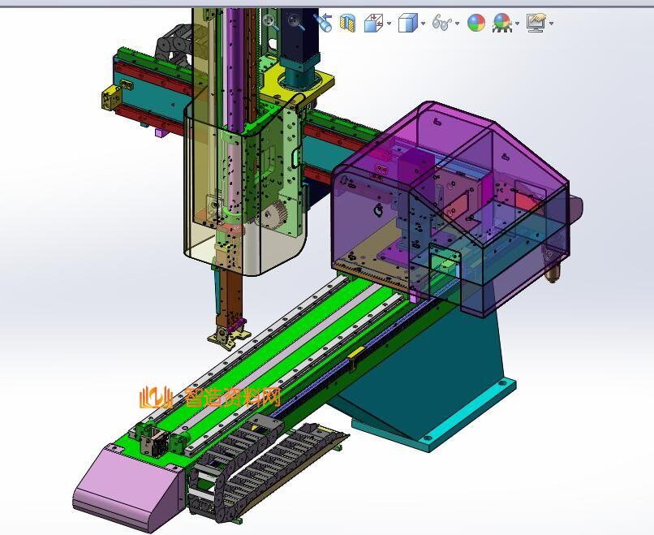Select the Zoom to Area tool

pos(295,22)
